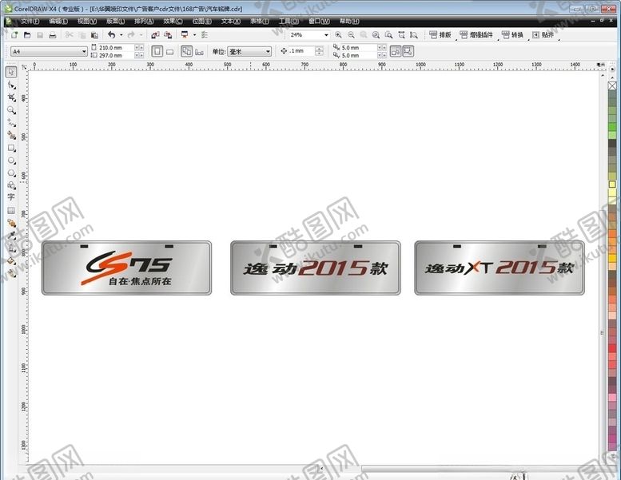The width and height of the screenshot is (621, 480).
Task: Open the zoom level 24% dropdown
Action: (326, 35)
